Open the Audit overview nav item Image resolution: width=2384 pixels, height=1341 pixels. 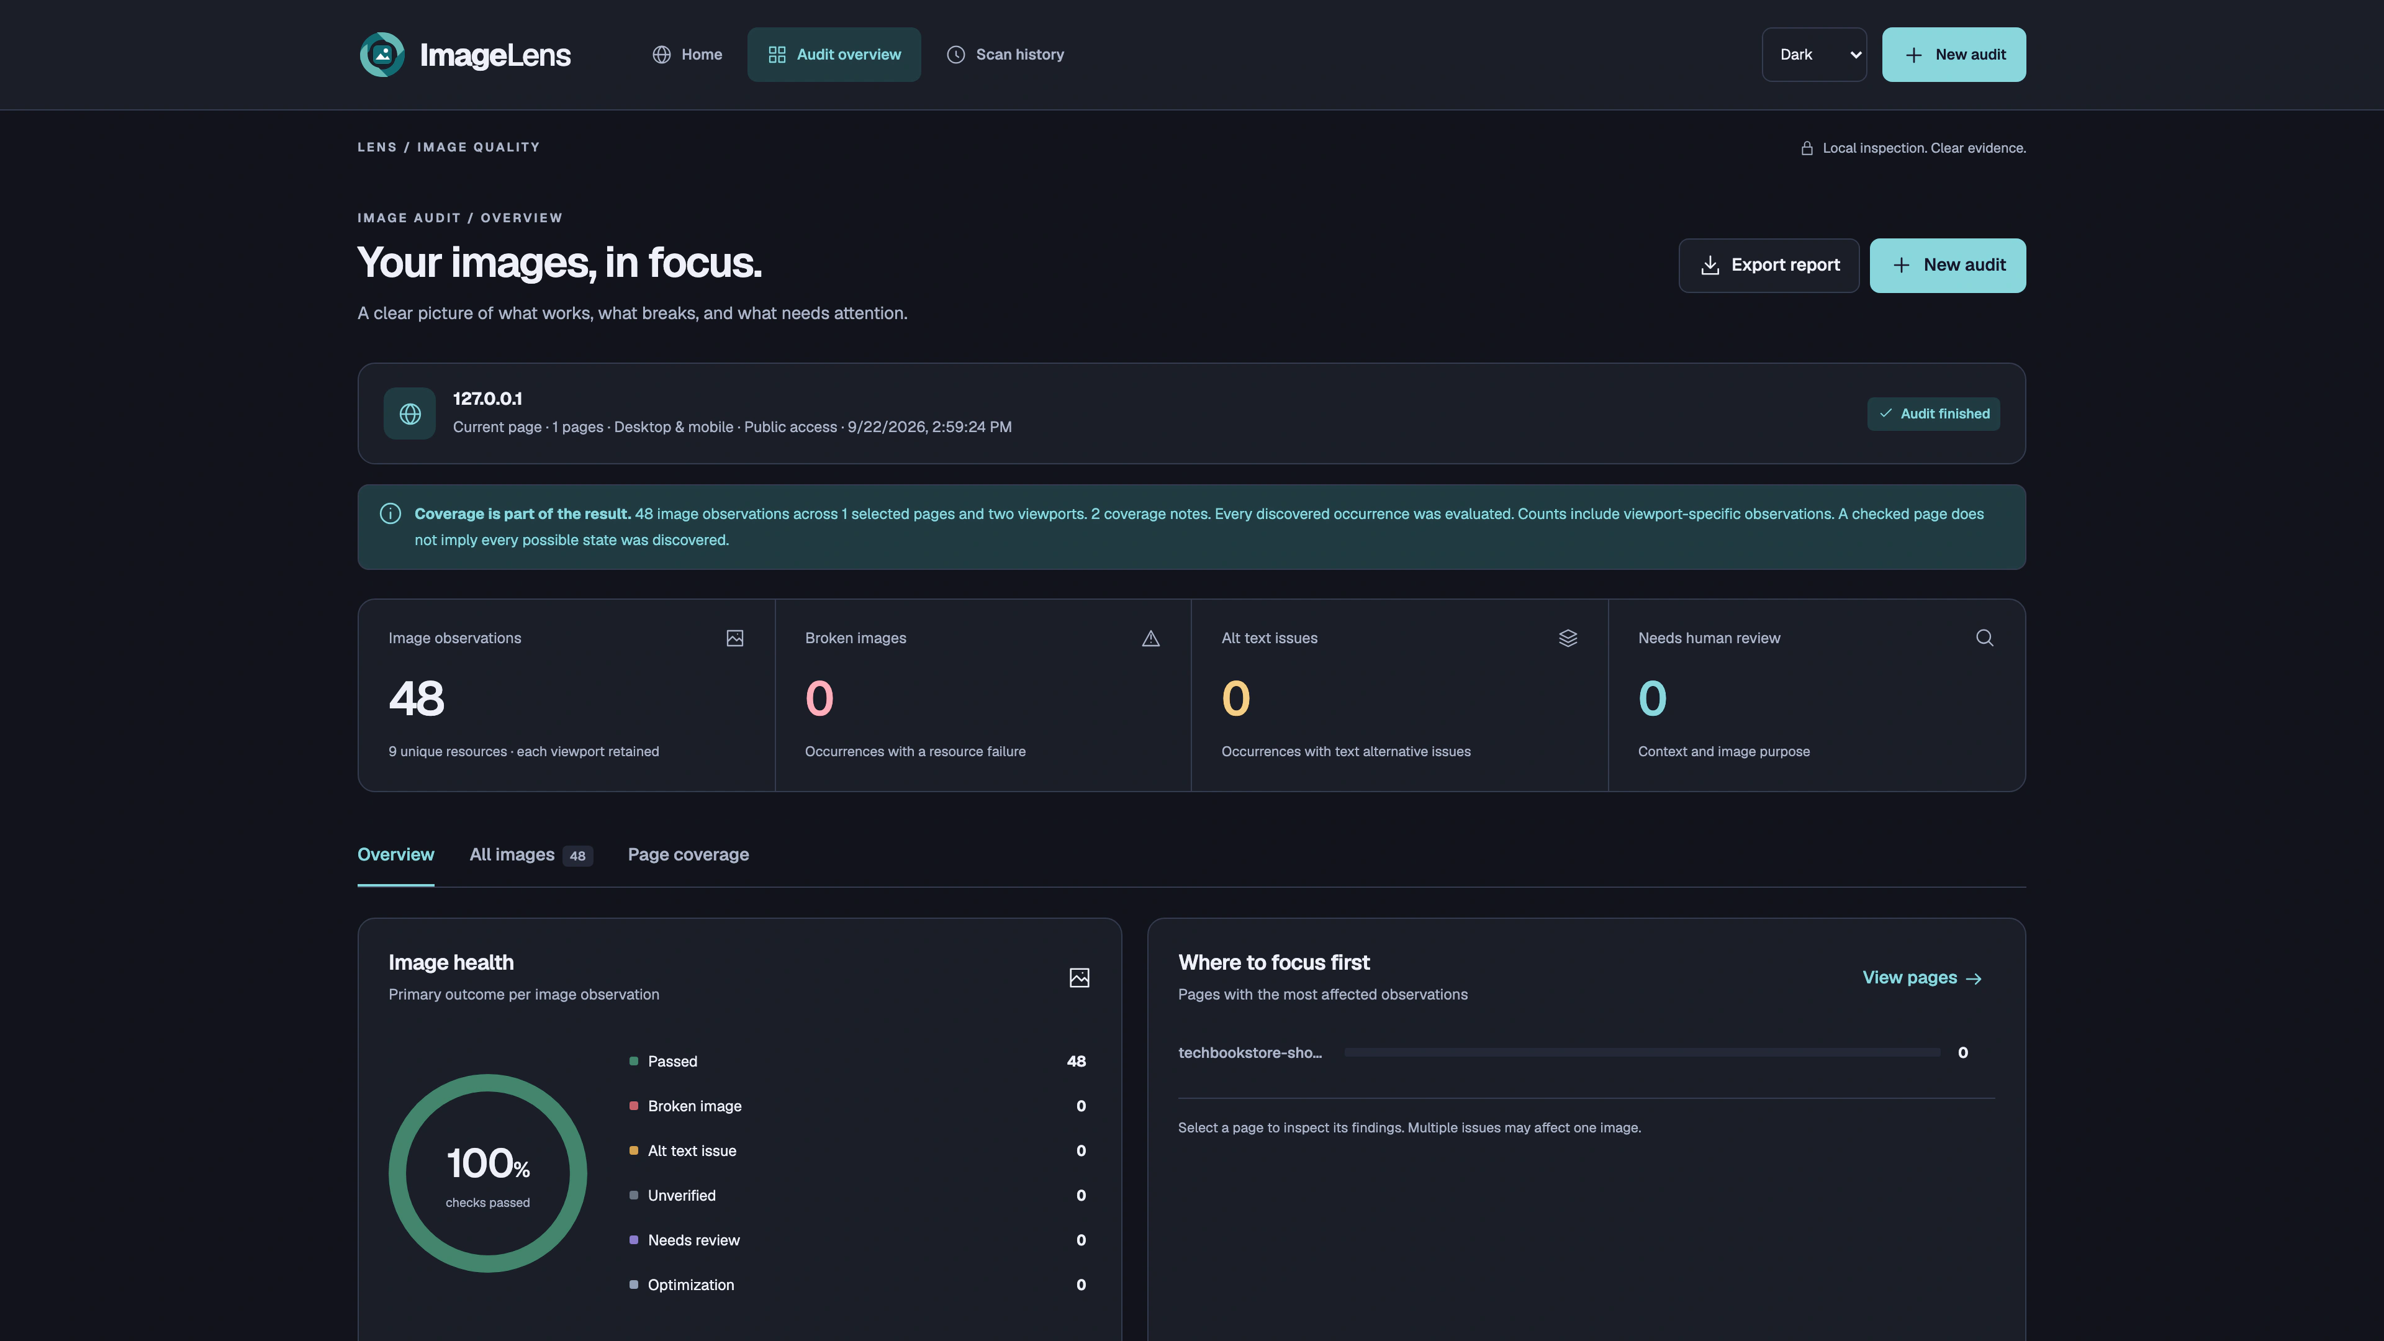(834, 55)
